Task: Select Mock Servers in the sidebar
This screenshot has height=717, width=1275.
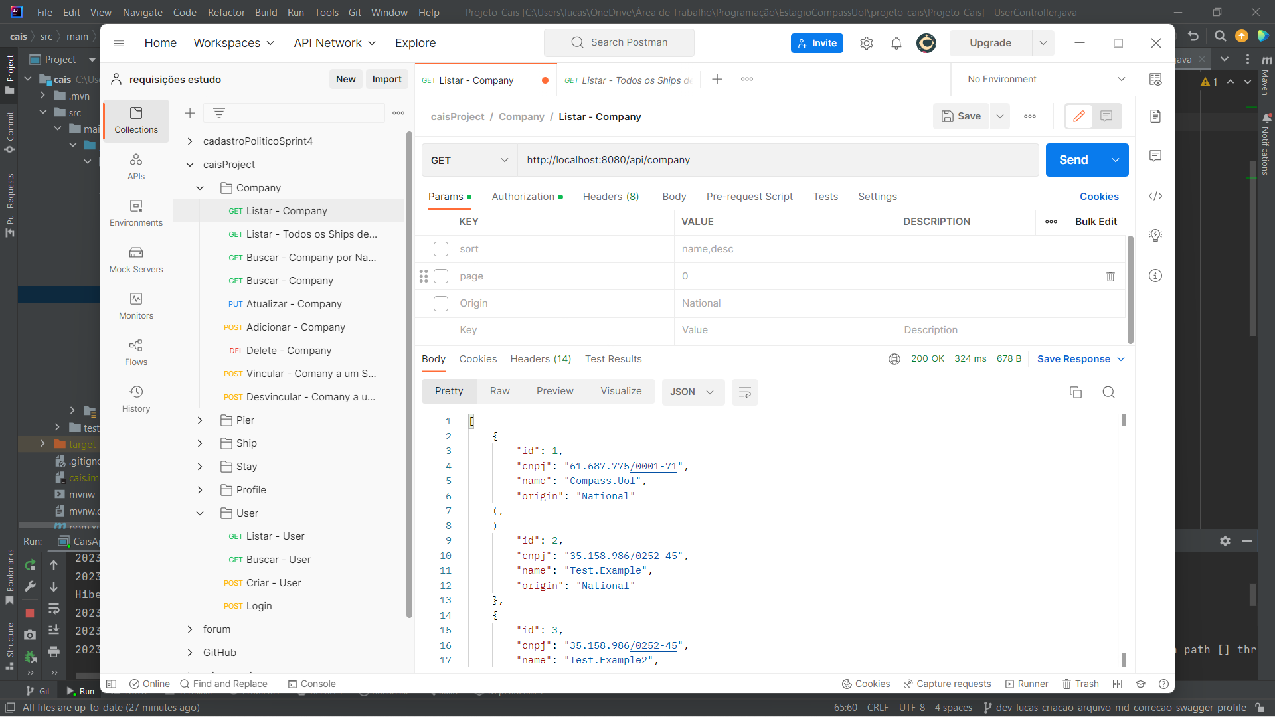Action: tap(135, 258)
